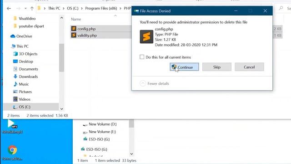Click the 3D Objects cube icon
291x164 pixels.
coord(15,54)
